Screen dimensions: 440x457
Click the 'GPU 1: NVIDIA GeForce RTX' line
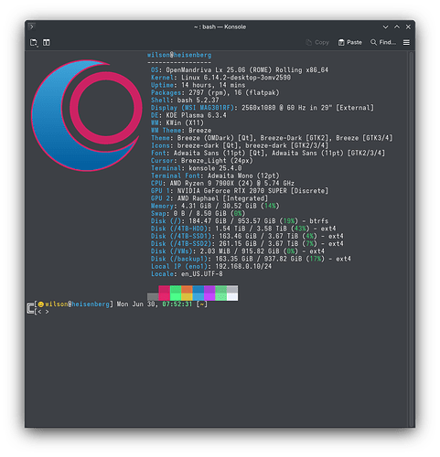[240, 191]
